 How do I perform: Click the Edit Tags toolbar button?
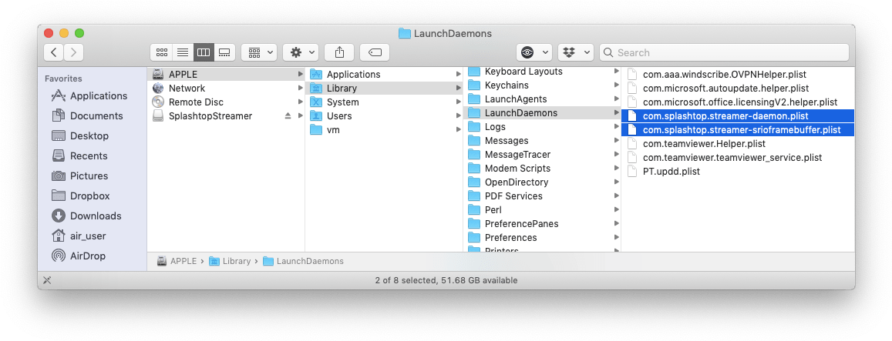375,52
